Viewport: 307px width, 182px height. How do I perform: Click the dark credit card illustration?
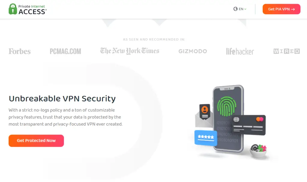tap(249, 125)
